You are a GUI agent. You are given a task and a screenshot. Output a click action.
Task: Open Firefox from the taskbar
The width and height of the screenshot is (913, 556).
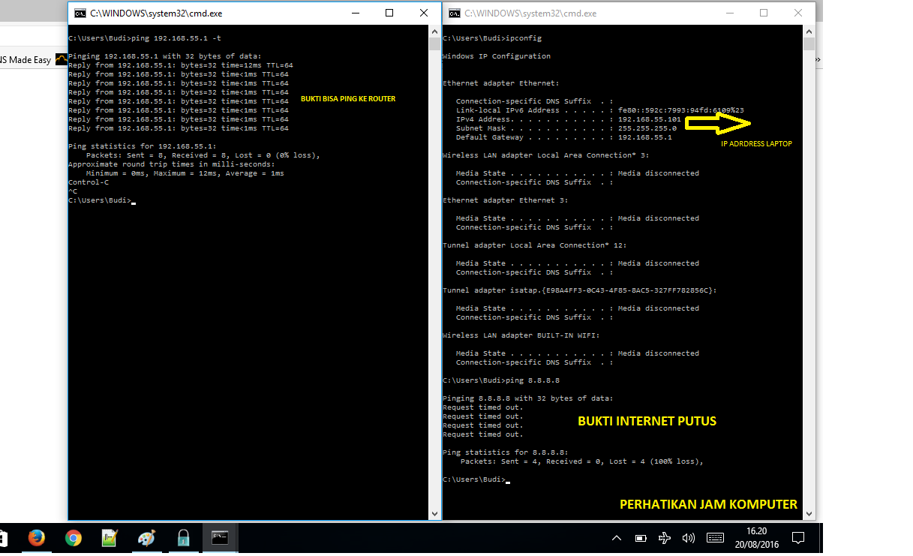(36, 538)
